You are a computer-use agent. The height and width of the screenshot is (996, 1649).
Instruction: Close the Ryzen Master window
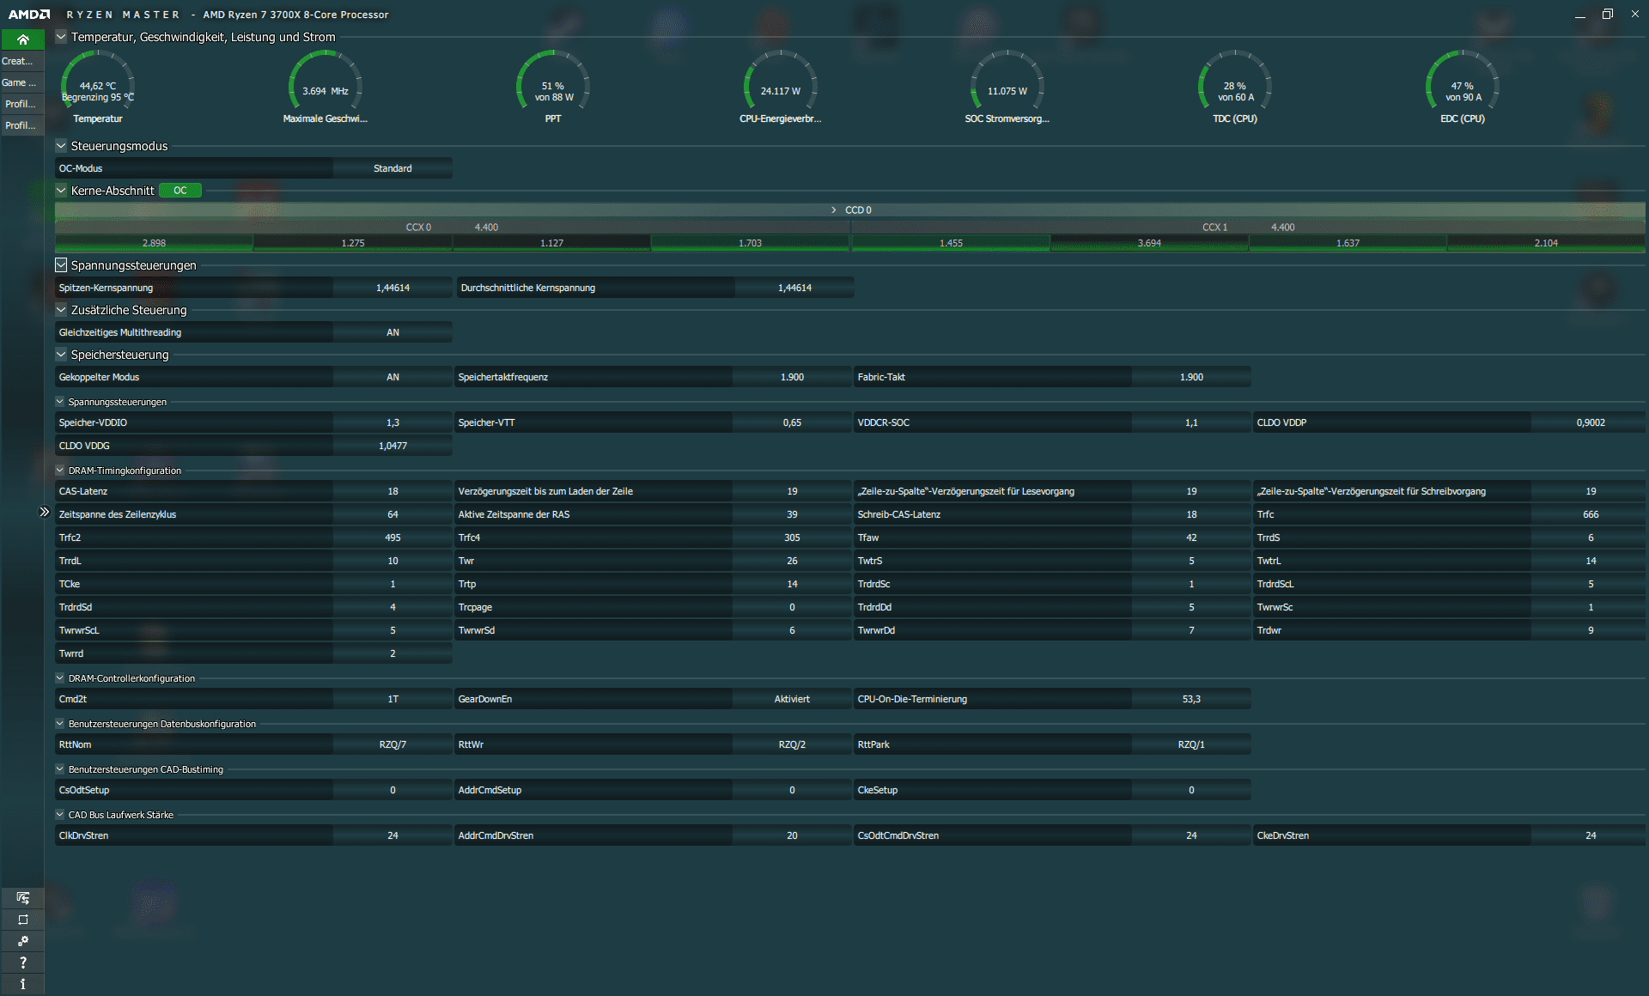coord(1634,15)
